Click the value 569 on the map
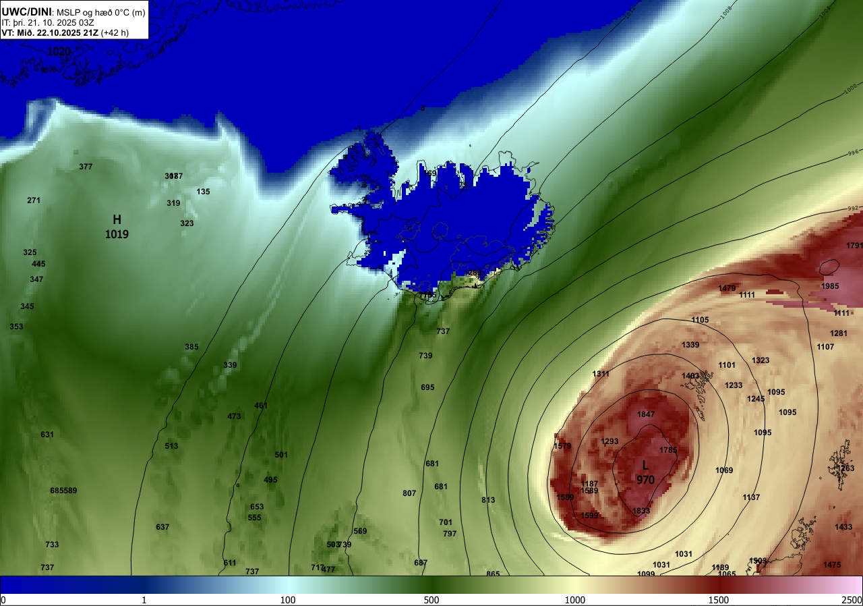The height and width of the screenshot is (606, 863). 360,531
